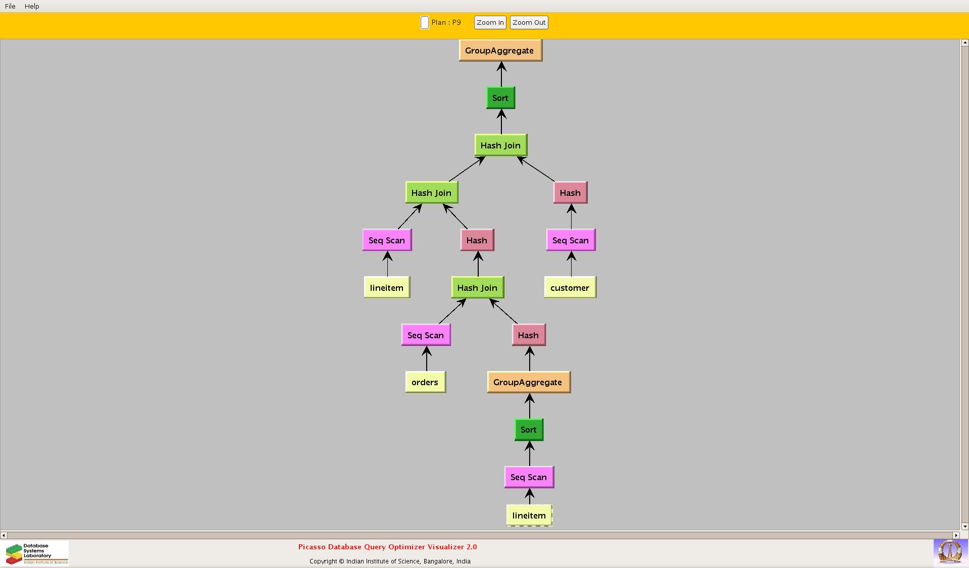Select the topmost Hash Join node
Image resolution: width=969 pixels, height=568 pixels.
(500, 145)
